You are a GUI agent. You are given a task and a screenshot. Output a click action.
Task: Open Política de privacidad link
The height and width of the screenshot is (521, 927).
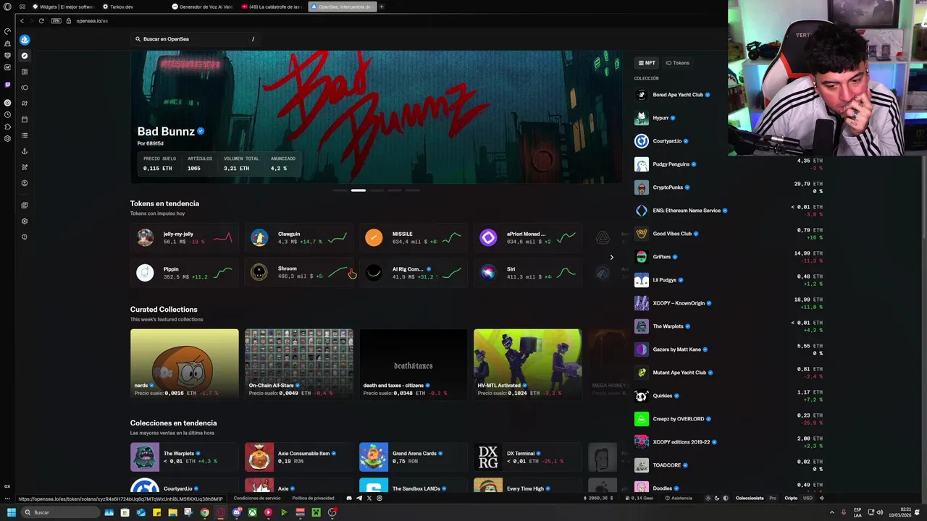tap(313, 498)
